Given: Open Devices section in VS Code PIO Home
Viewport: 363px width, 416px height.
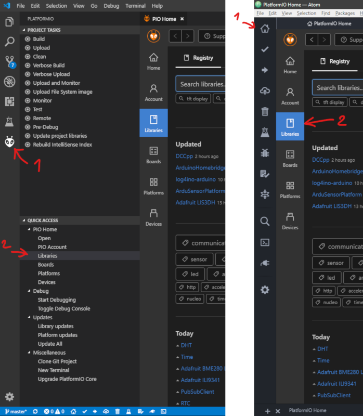Looking at the screenshot, I should pos(153,217).
